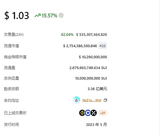Open the Binance exchange icon
The height and width of the screenshot is (135, 160).
82,113
